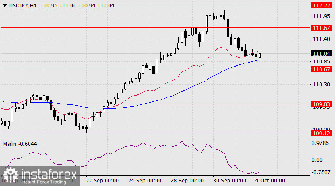The height and width of the screenshot is (186, 335).
Task: Open the chart menu triangle beside USDJPY,H4
Action: tap(4, 4)
